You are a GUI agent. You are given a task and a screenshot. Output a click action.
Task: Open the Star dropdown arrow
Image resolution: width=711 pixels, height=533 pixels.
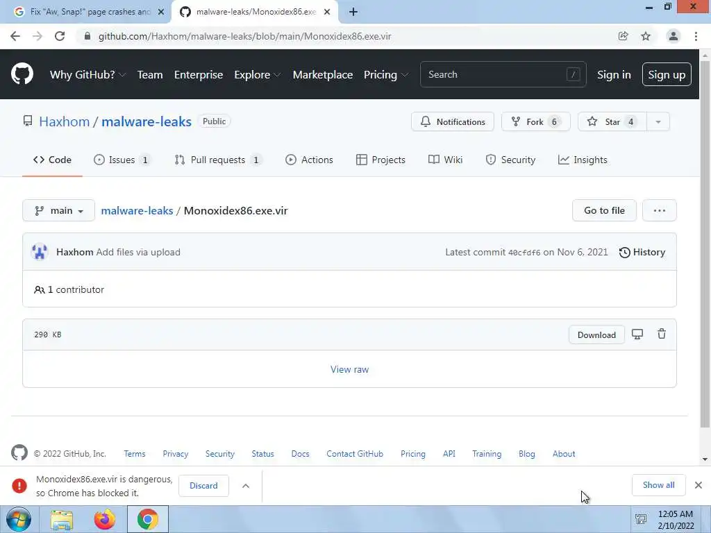point(658,121)
